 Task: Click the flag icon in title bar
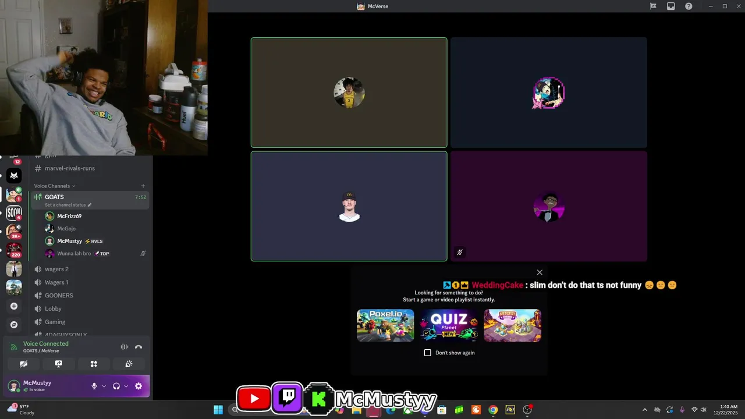tap(653, 6)
